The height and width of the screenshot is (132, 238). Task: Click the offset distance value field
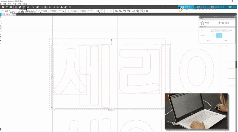[x=224, y=31]
